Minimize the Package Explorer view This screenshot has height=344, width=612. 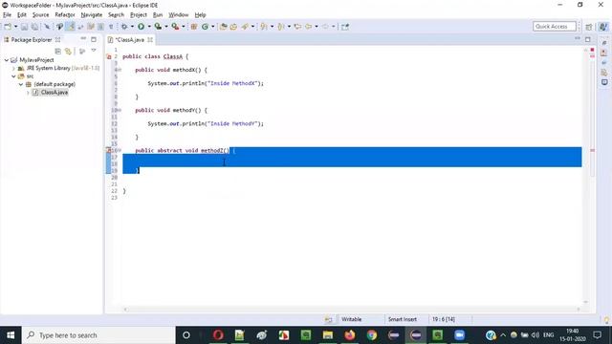[83, 39]
